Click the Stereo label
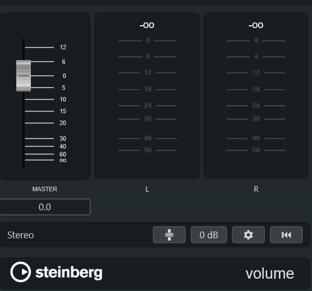 [x=21, y=235]
